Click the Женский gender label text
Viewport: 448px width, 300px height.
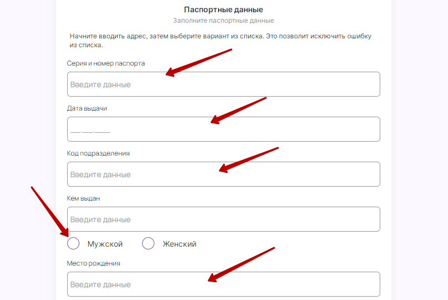[x=179, y=244]
